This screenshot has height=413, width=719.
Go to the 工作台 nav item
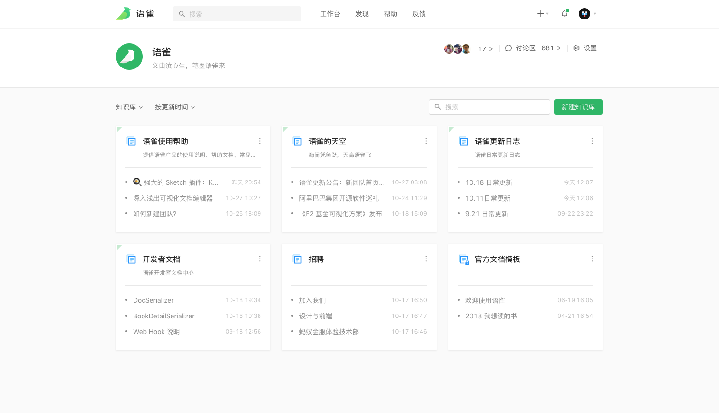tap(330, 14)
